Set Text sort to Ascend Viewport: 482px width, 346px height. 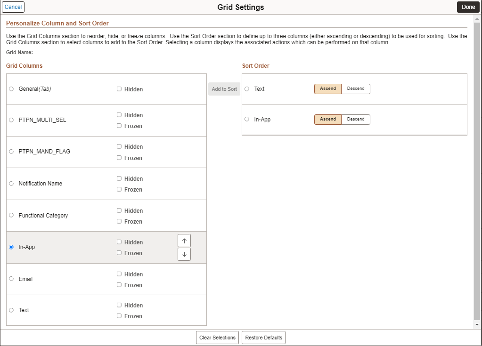pyautogui.click(x=327, y=89)
